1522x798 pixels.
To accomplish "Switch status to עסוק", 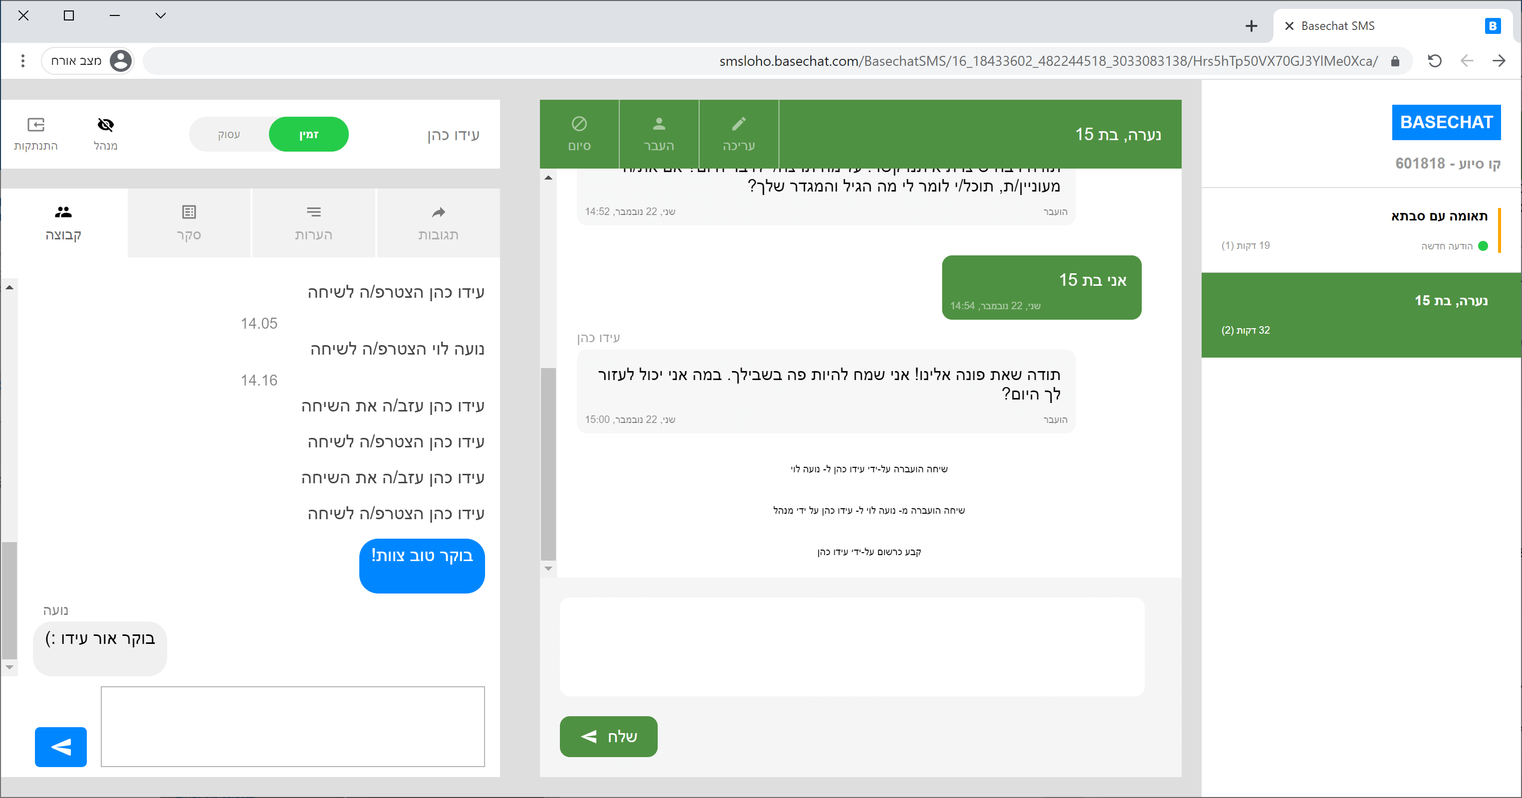I will [229, 135].
